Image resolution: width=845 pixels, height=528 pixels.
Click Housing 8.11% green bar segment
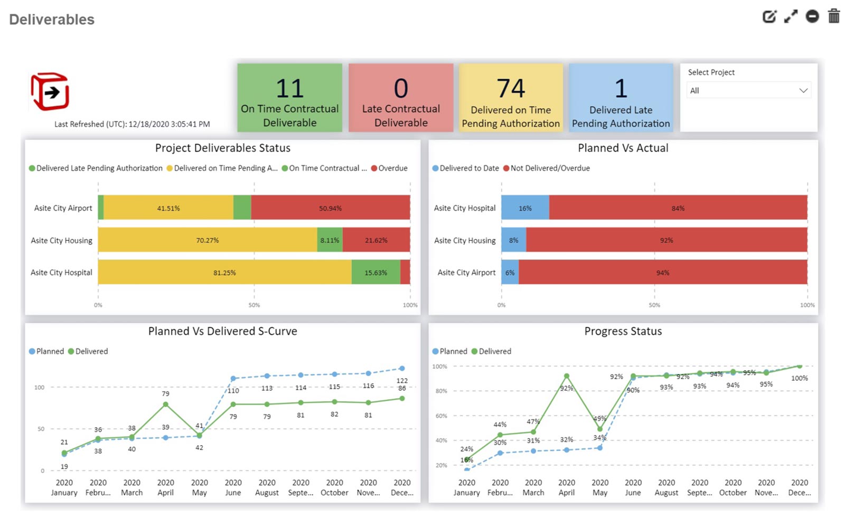pyautogui.click(x=330, y=240)
